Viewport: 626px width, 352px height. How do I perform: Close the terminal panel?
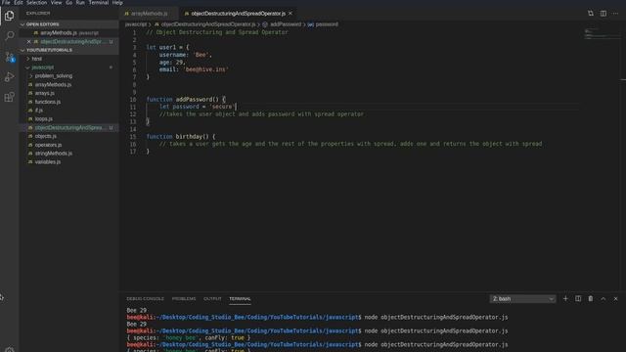(x=615, y=298)
